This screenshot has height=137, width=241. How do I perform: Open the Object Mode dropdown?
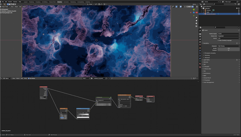(6, 7)
